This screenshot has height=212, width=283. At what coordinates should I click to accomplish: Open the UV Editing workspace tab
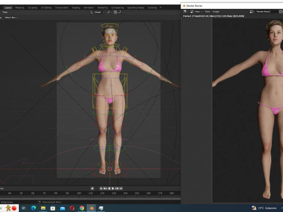pyautogui.click(x=46, y=8)
